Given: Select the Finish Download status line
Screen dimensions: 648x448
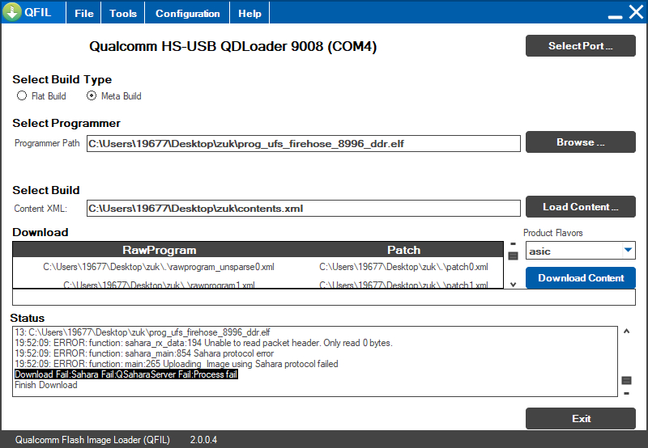Looking at the screenshot, I should click(46, 385).
